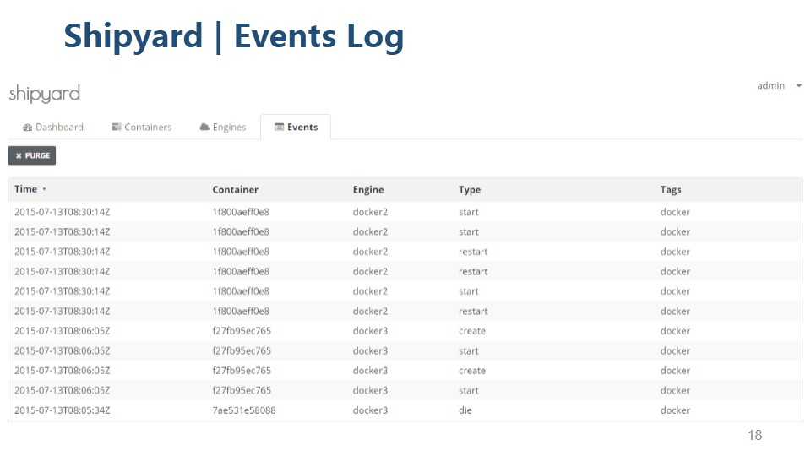This screenshot has width=811, height=456.
Task: Click the first 1f800aeff0e8 container entry
Action: (240, 212)
